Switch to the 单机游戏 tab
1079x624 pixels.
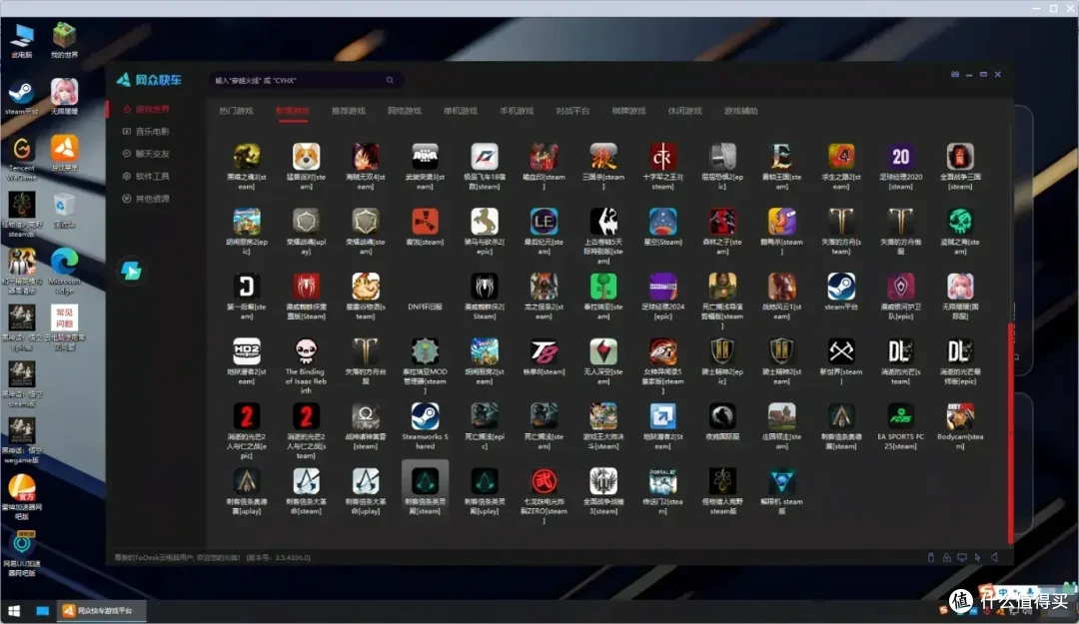(461, 111)
